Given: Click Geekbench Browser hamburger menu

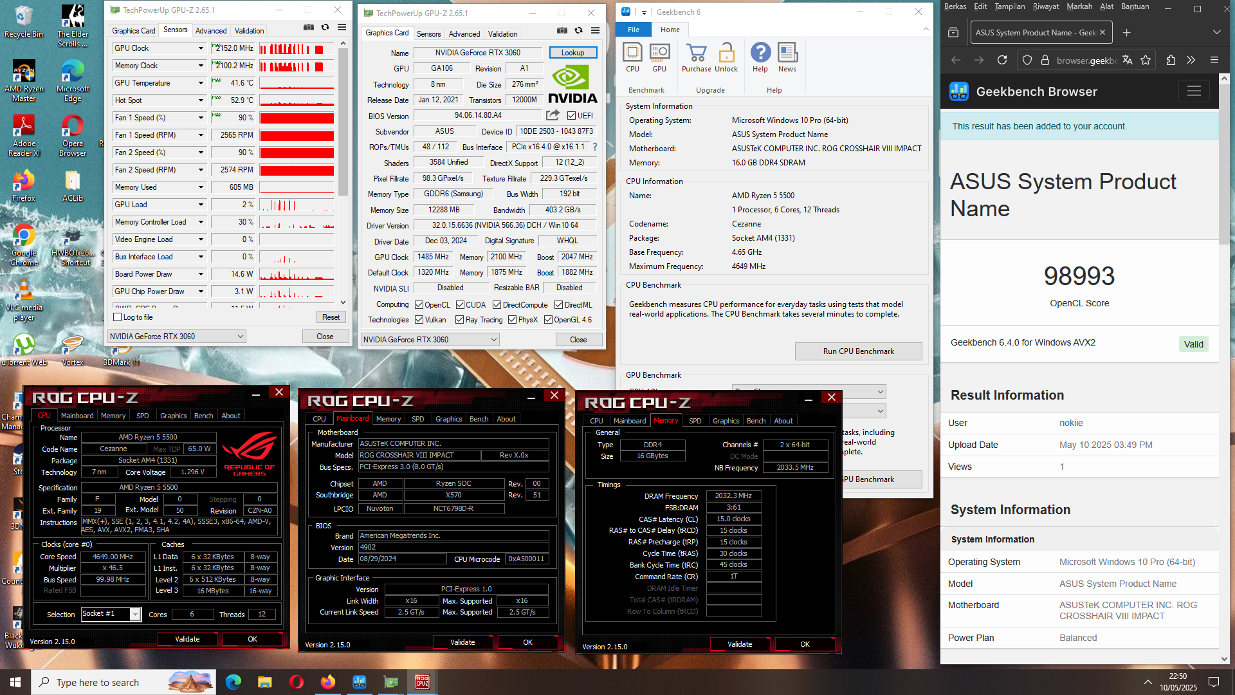Looking at the screenshot, I should point(1194,91).
